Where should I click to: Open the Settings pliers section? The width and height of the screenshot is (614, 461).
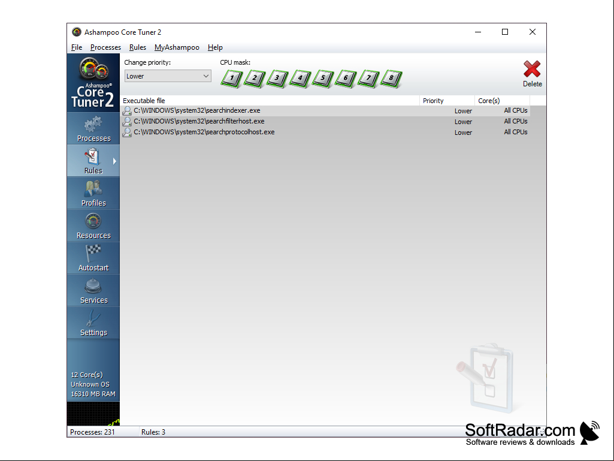click(x=93, y=323)
